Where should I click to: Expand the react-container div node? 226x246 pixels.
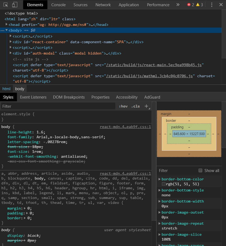(x=11, y=42)
